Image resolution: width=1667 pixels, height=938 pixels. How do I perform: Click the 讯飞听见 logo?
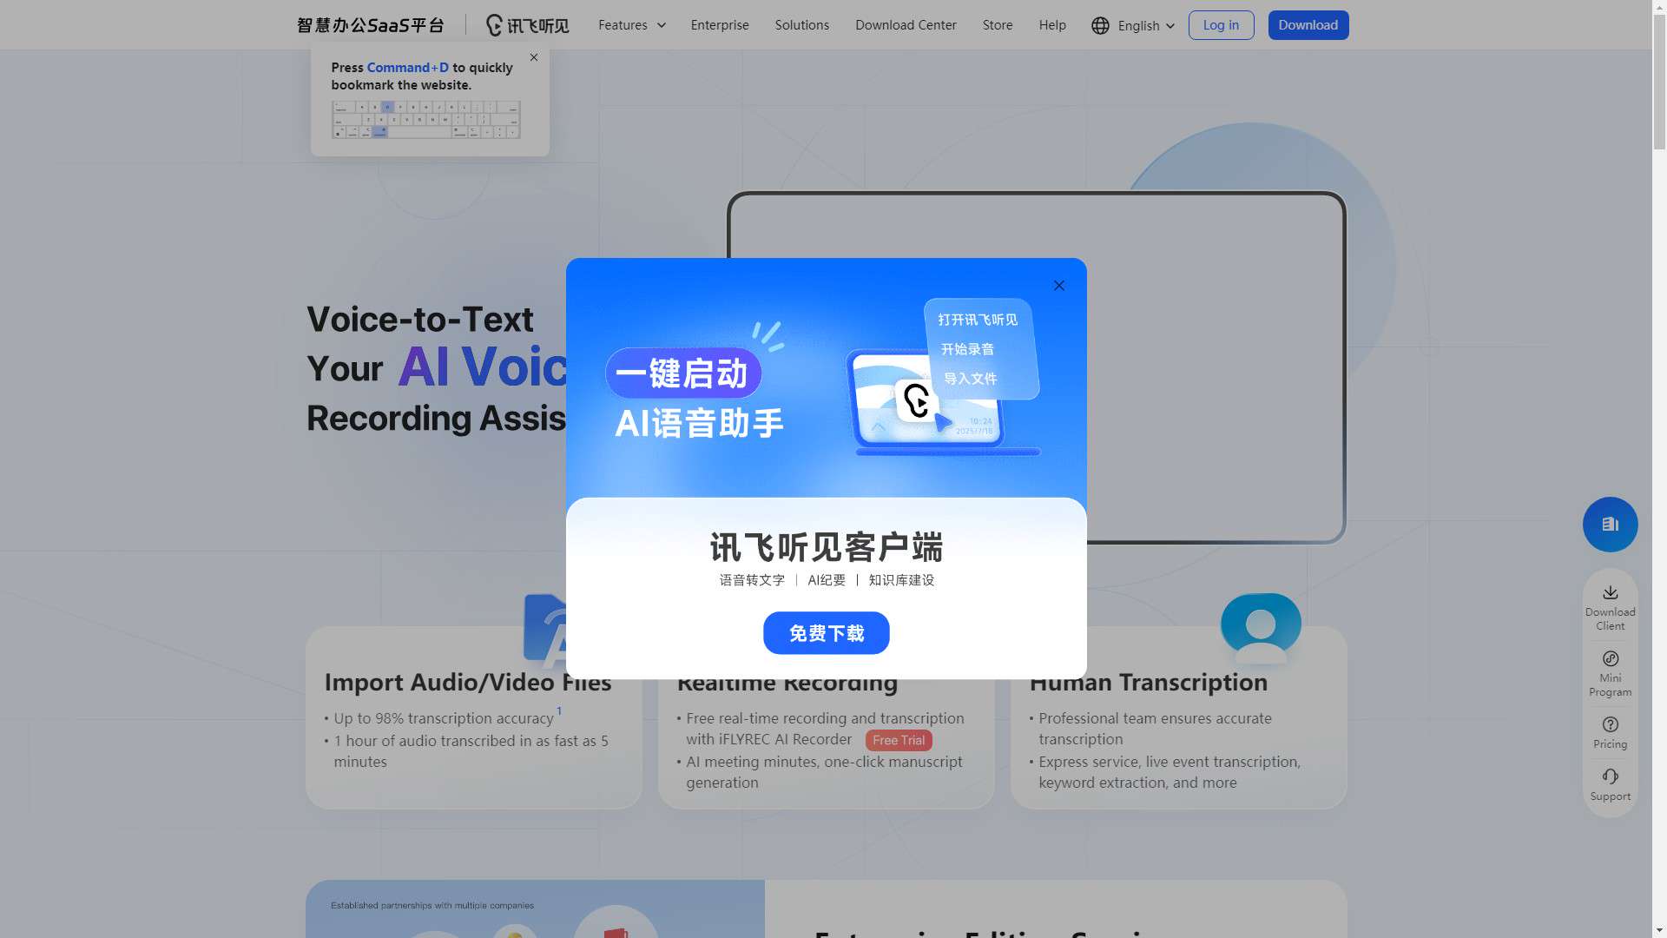(x=527, y=25)
